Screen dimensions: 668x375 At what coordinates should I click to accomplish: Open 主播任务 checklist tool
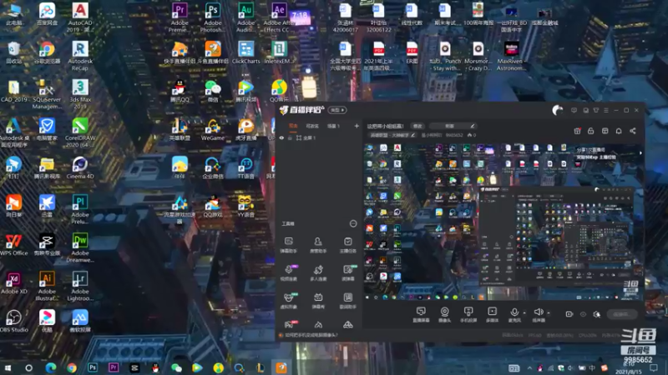[347, 245]
